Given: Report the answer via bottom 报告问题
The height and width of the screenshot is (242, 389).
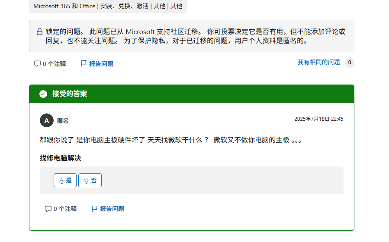Looking at the screenshot, I should click(108, 209).
